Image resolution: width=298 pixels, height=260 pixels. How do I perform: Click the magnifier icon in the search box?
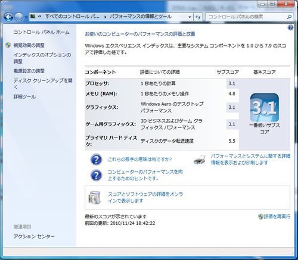(x=289, y=17)
